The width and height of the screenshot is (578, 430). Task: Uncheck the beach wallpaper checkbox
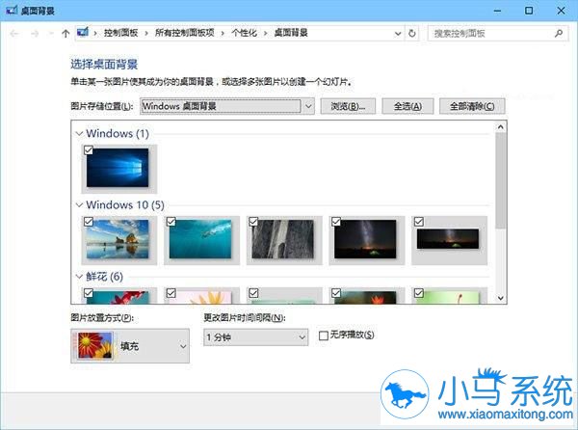(89, 222)
